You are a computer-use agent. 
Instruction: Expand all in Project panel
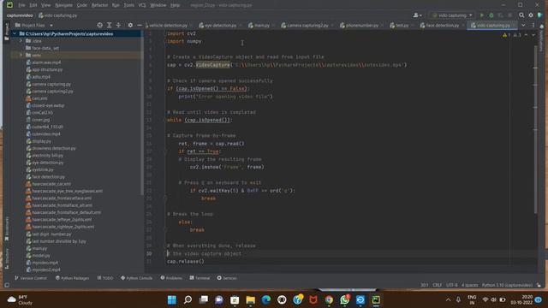tap(109, 25)
